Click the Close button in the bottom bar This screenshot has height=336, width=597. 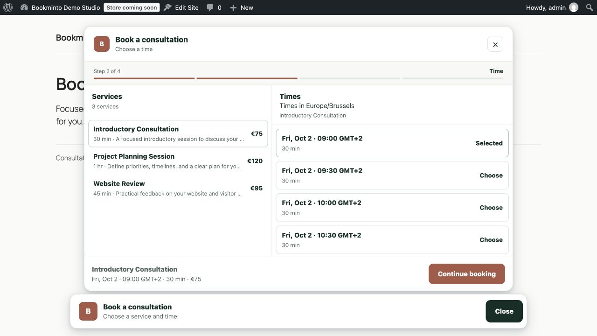(x=504, y=311)
